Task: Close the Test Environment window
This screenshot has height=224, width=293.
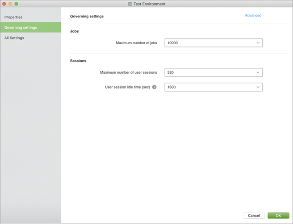Action: [4, 4]
